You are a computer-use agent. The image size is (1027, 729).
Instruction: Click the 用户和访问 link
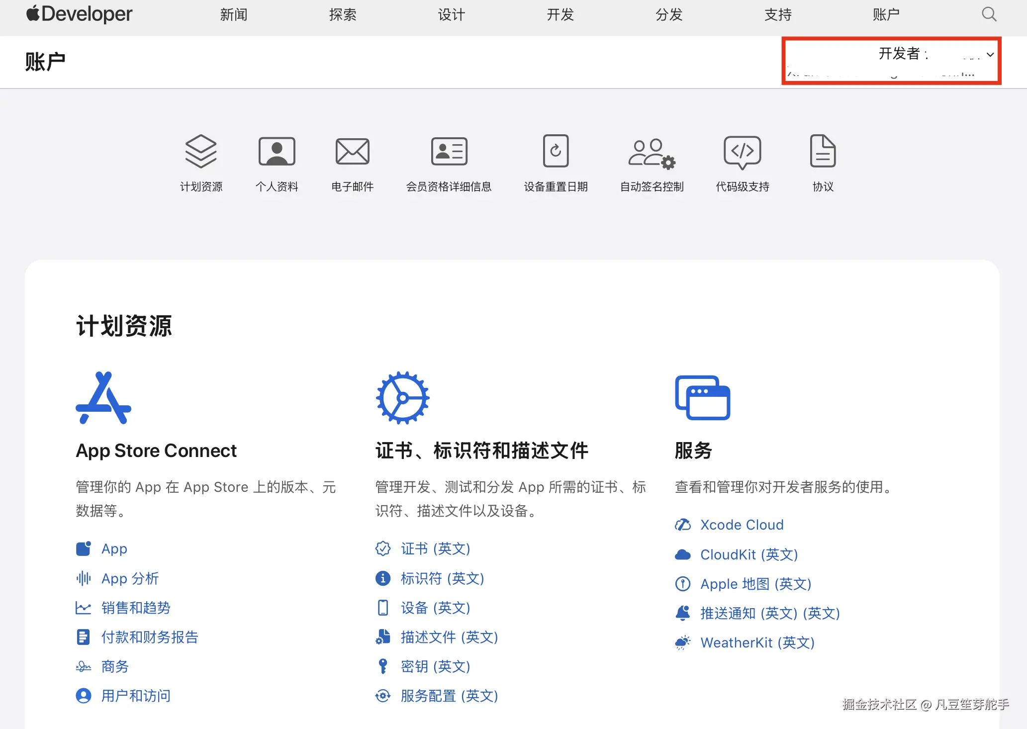click(x=136, y=696)
